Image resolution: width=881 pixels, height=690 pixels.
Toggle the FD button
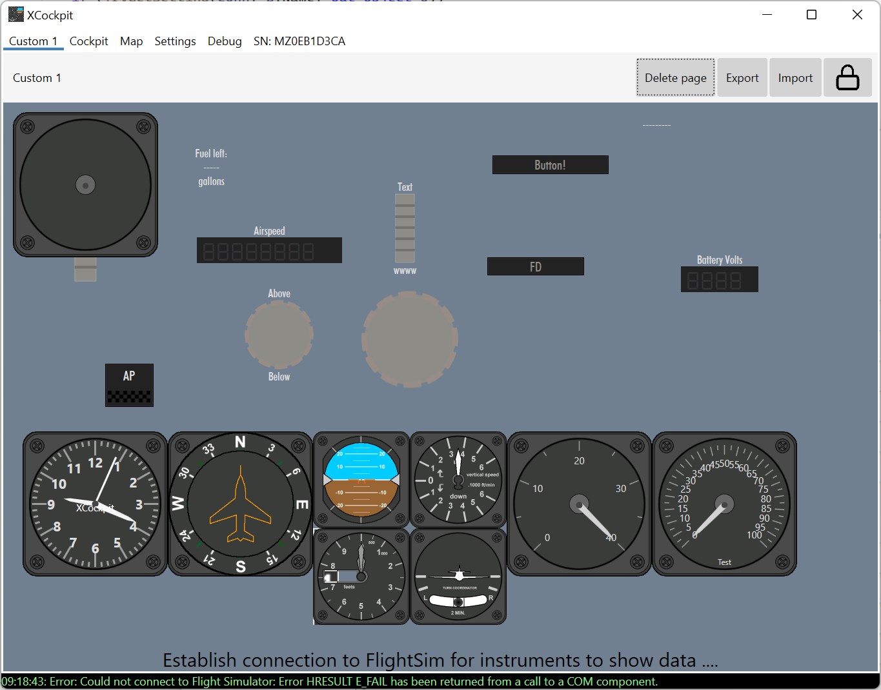tap(536, 266)
